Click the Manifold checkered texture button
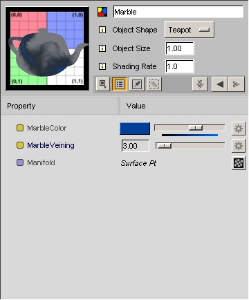Screen dimensions: 249x300 click(x=239, y=163)
